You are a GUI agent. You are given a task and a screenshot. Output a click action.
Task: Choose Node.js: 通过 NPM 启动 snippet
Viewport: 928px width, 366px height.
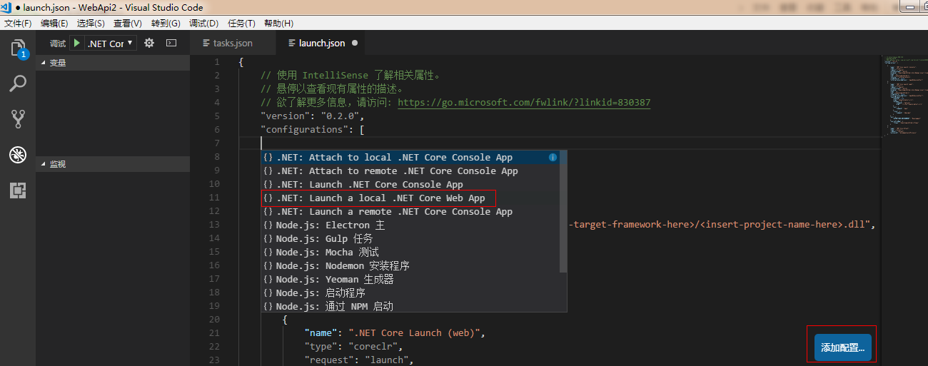click(x=414, y=306)
